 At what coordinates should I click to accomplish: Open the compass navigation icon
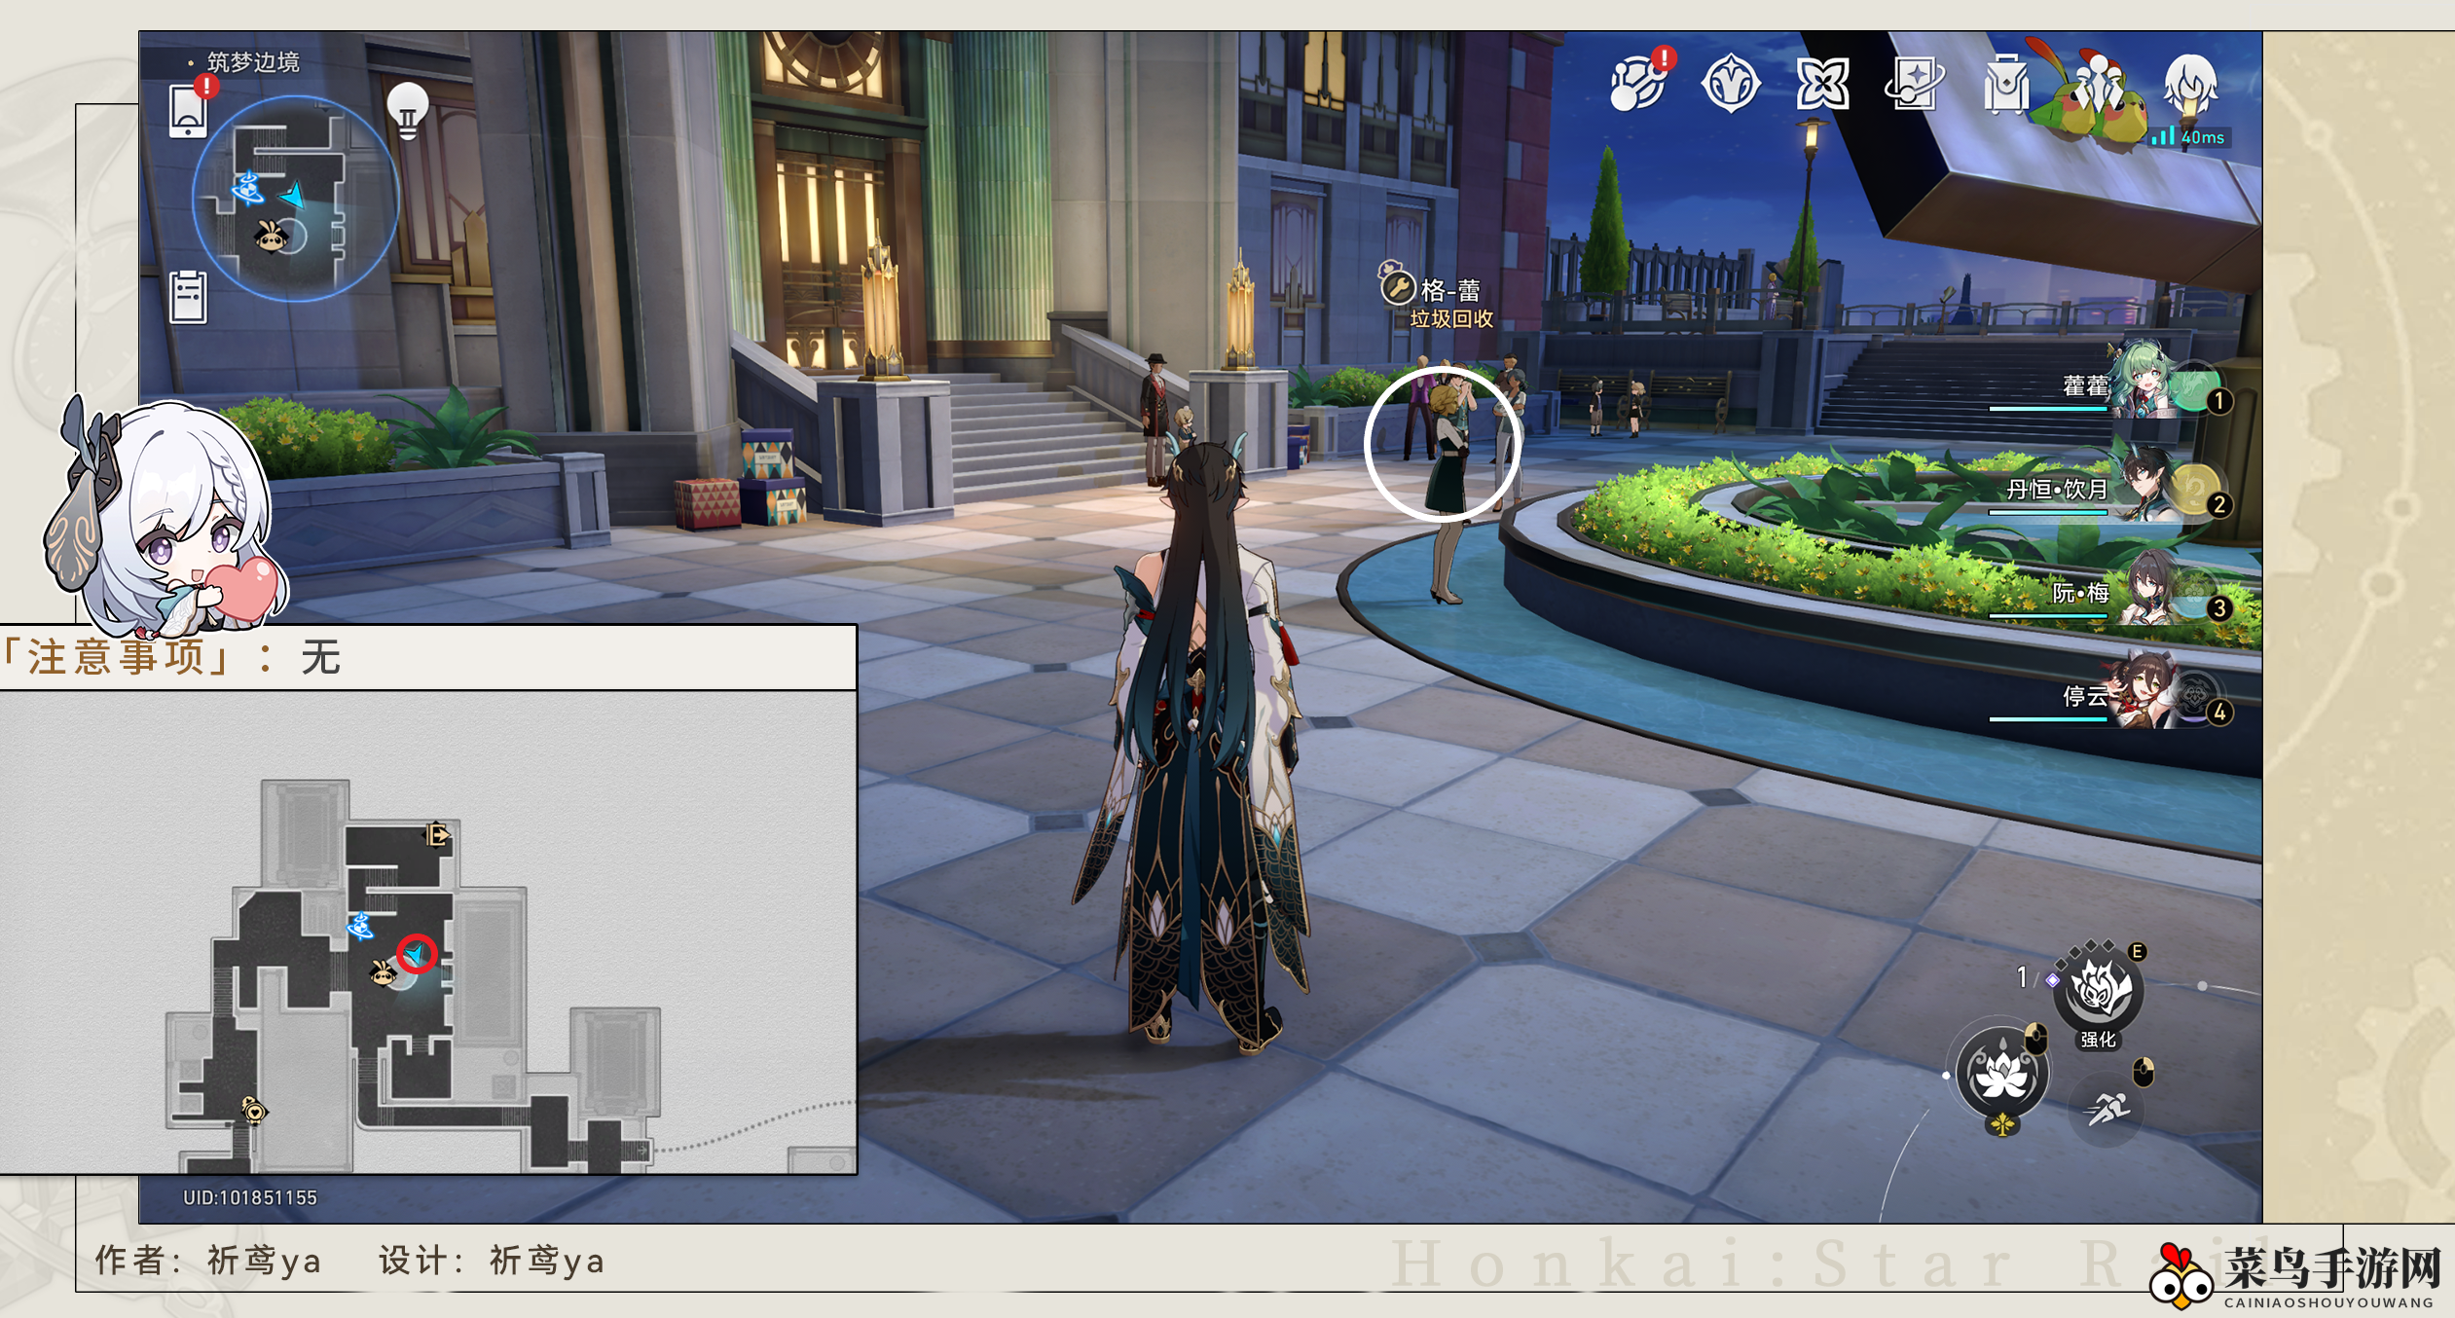click(x=1731, y=84)
